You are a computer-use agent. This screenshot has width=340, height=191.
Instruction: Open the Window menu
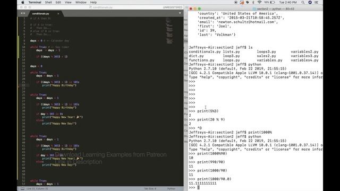(81, 2)
